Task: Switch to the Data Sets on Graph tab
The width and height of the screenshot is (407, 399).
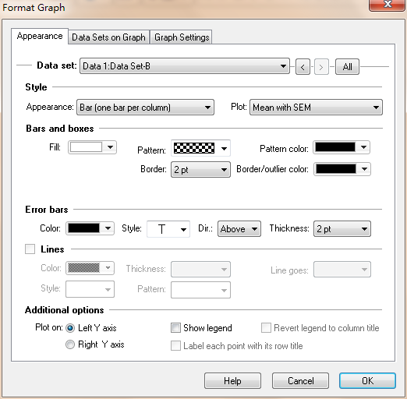Action: point(108,37)
